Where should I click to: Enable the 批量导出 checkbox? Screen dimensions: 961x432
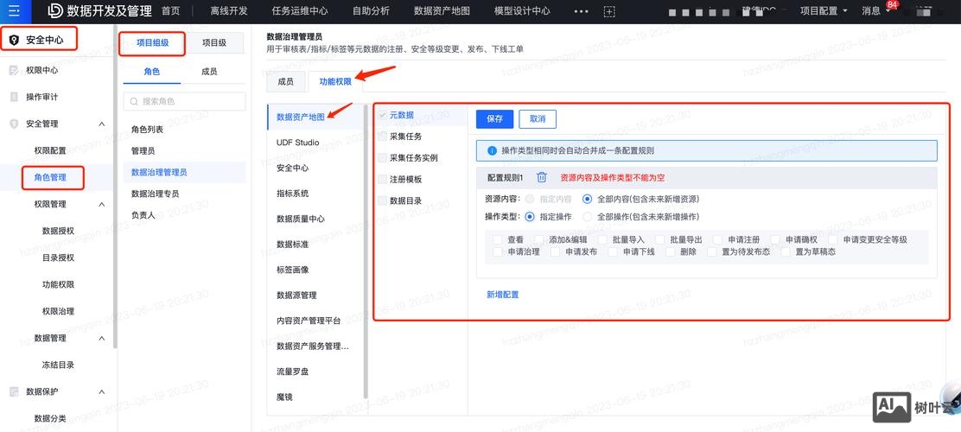(660, 239)
